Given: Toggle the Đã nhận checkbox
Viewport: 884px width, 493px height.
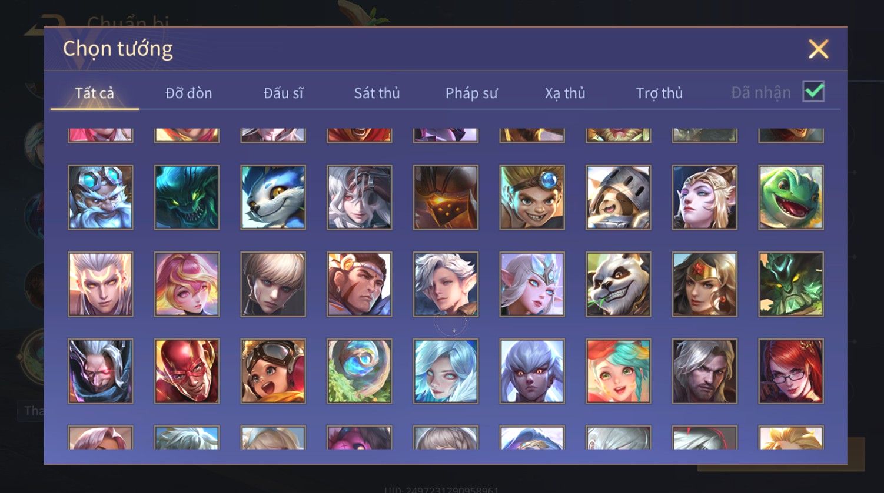Looking at the screenshot, I should point(813,92).
